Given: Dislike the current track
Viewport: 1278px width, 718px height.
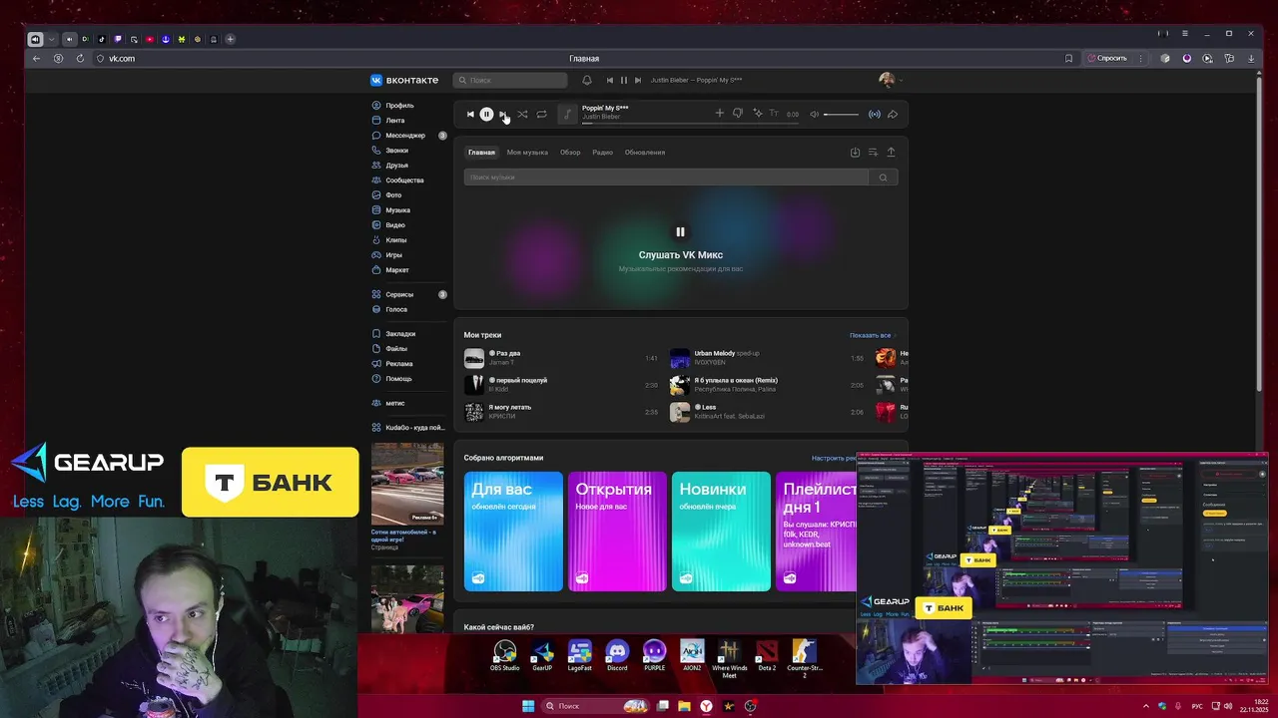Looking at the screenshot, I should [x=738, y=114].
